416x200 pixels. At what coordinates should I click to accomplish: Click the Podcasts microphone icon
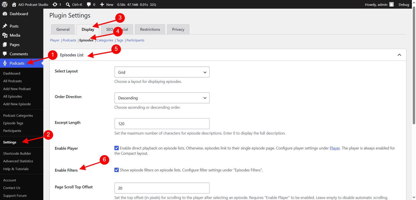[5, 63]
